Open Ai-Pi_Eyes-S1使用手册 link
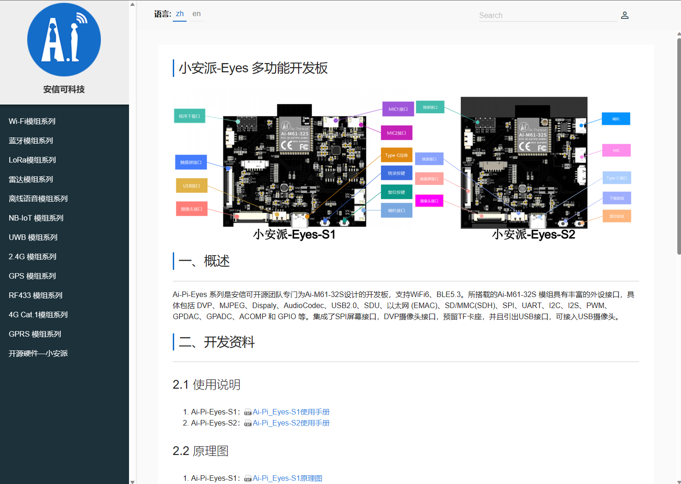 point(291,412)
